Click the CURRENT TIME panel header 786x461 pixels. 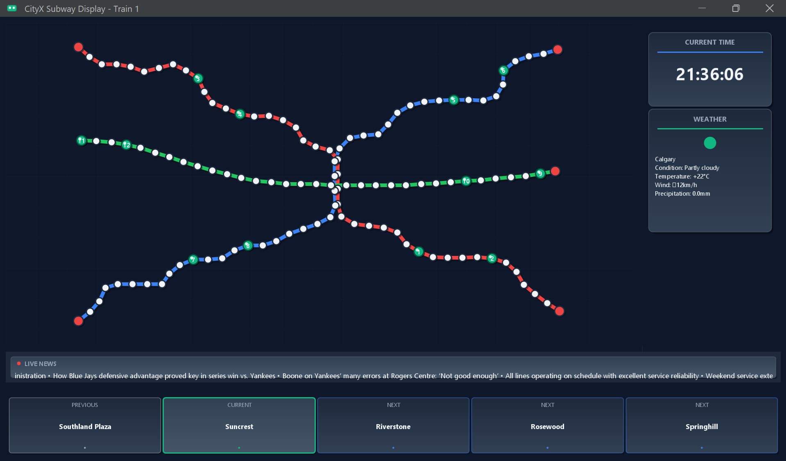(x=710, y=42)
